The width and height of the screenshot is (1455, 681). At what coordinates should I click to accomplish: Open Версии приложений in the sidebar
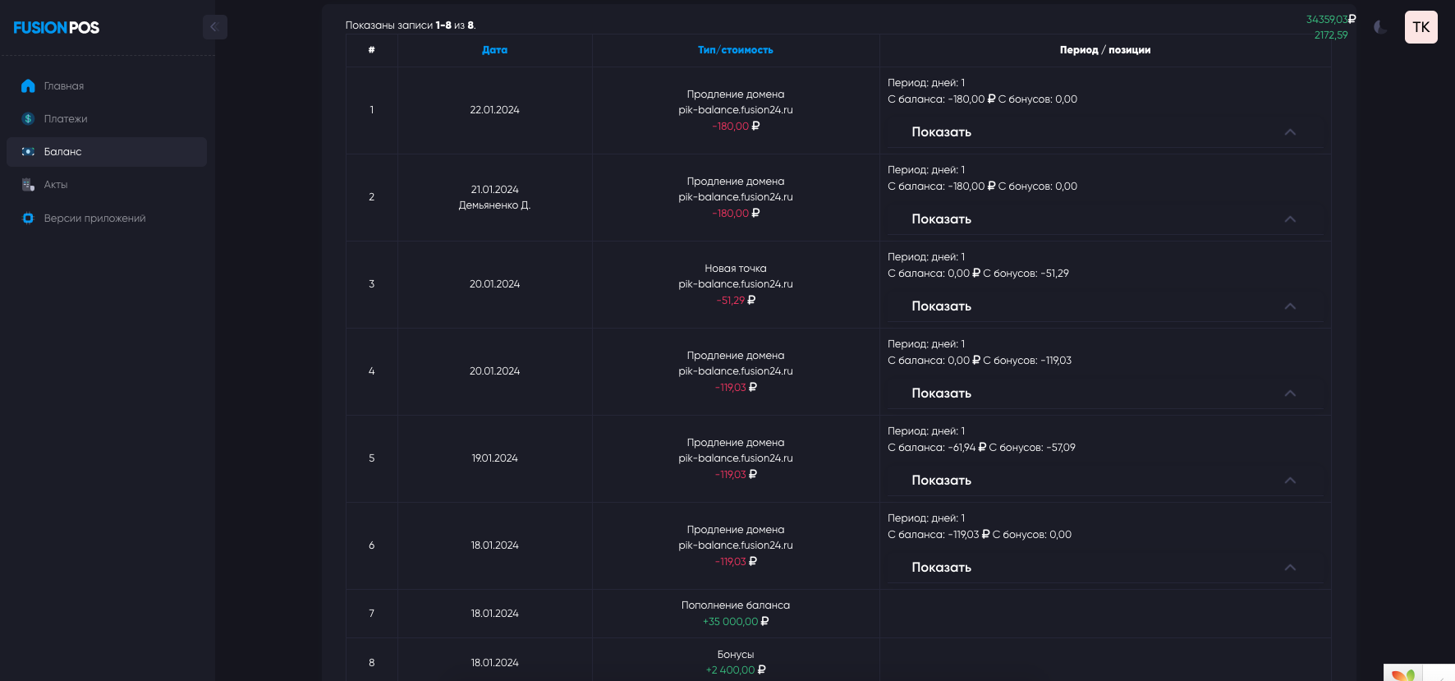pyautogui.click(x=94, y=219)
